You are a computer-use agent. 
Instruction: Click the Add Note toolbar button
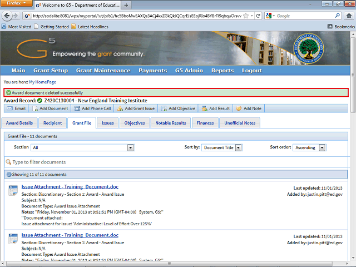(249, 108)
